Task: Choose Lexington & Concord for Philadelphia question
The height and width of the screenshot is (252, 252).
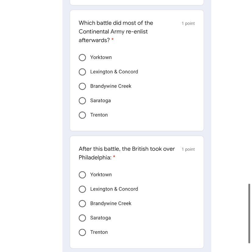Action: coord(82,189)
